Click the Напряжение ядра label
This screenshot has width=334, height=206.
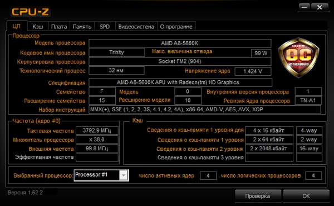tap(208, 71)
